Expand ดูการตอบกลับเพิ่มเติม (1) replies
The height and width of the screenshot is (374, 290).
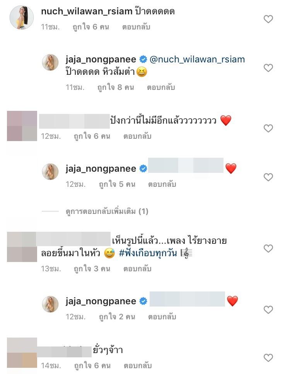[x=107, y=211]
